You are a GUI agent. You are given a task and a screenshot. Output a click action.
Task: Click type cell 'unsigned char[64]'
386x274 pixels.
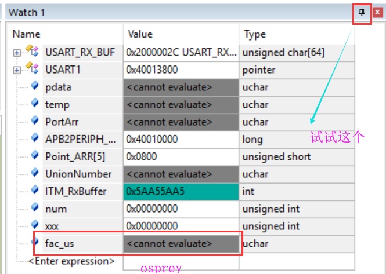click(297, 53)
